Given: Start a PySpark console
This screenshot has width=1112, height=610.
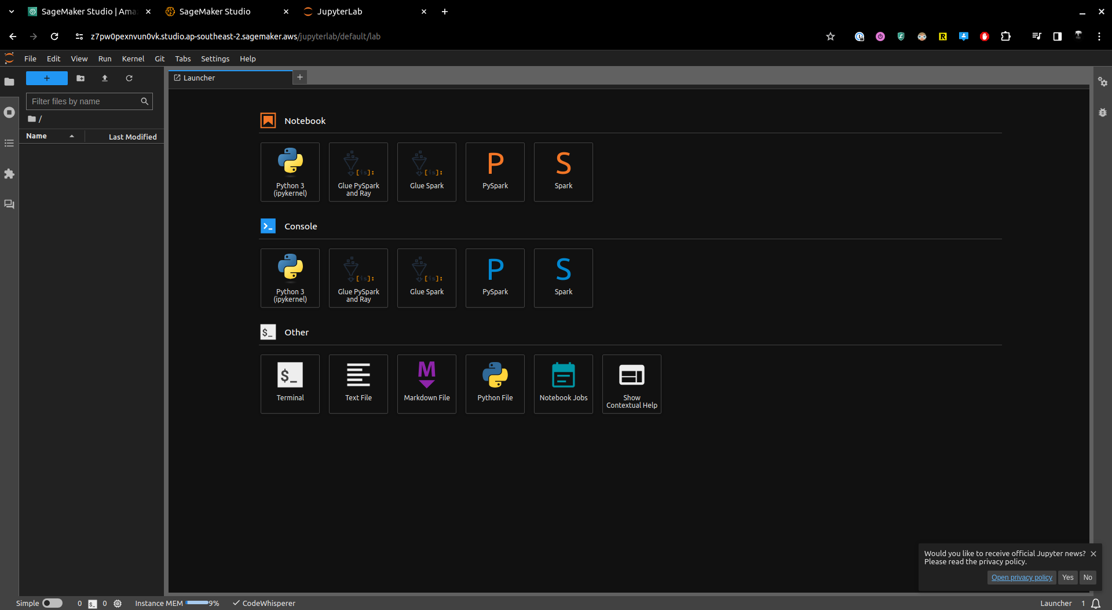Looking at the screenshot, I should (495, 278).
